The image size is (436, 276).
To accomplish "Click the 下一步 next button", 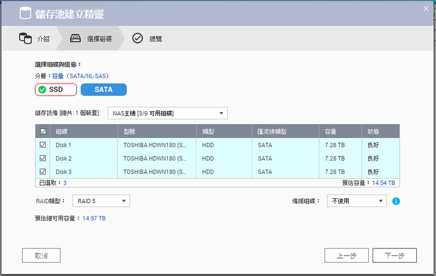I will pos(394,256).
